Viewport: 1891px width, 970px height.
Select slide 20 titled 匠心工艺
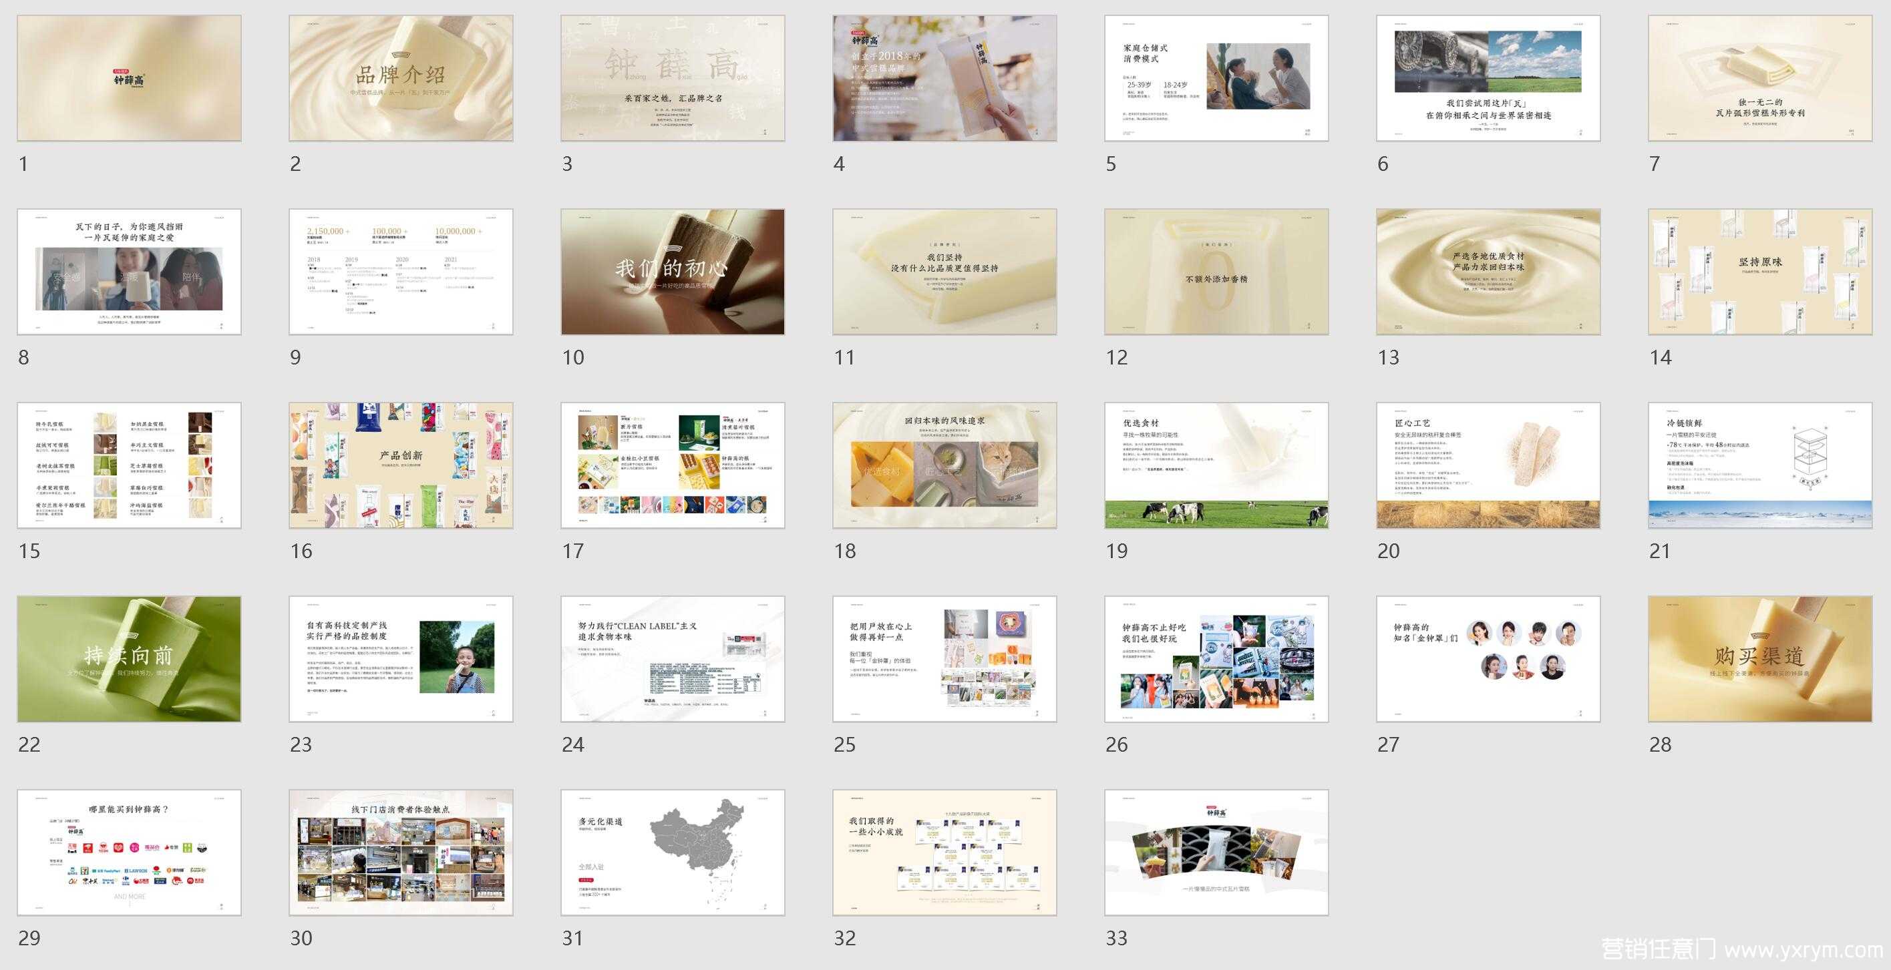[x=1488, y=465]
